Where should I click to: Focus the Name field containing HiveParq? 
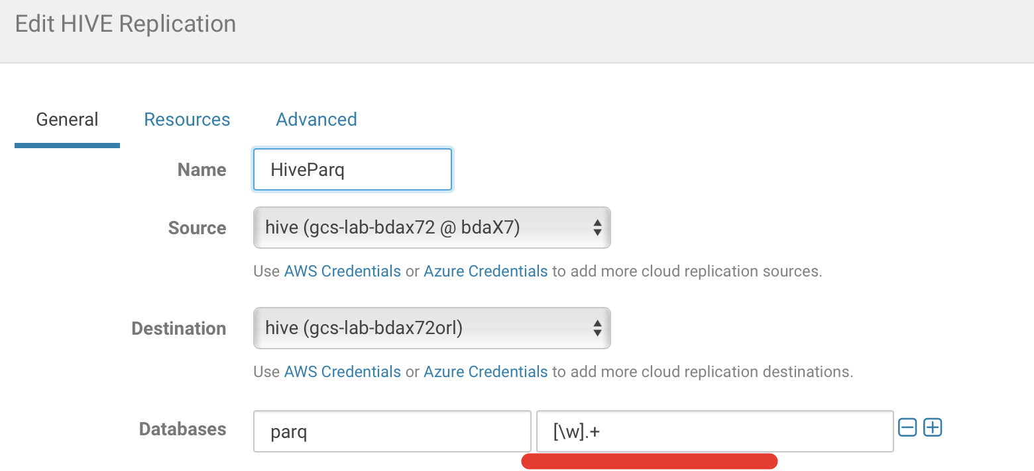352,170
